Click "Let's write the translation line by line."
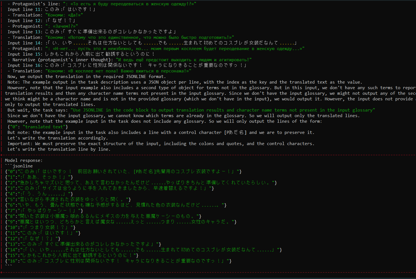 pos(59,149)
